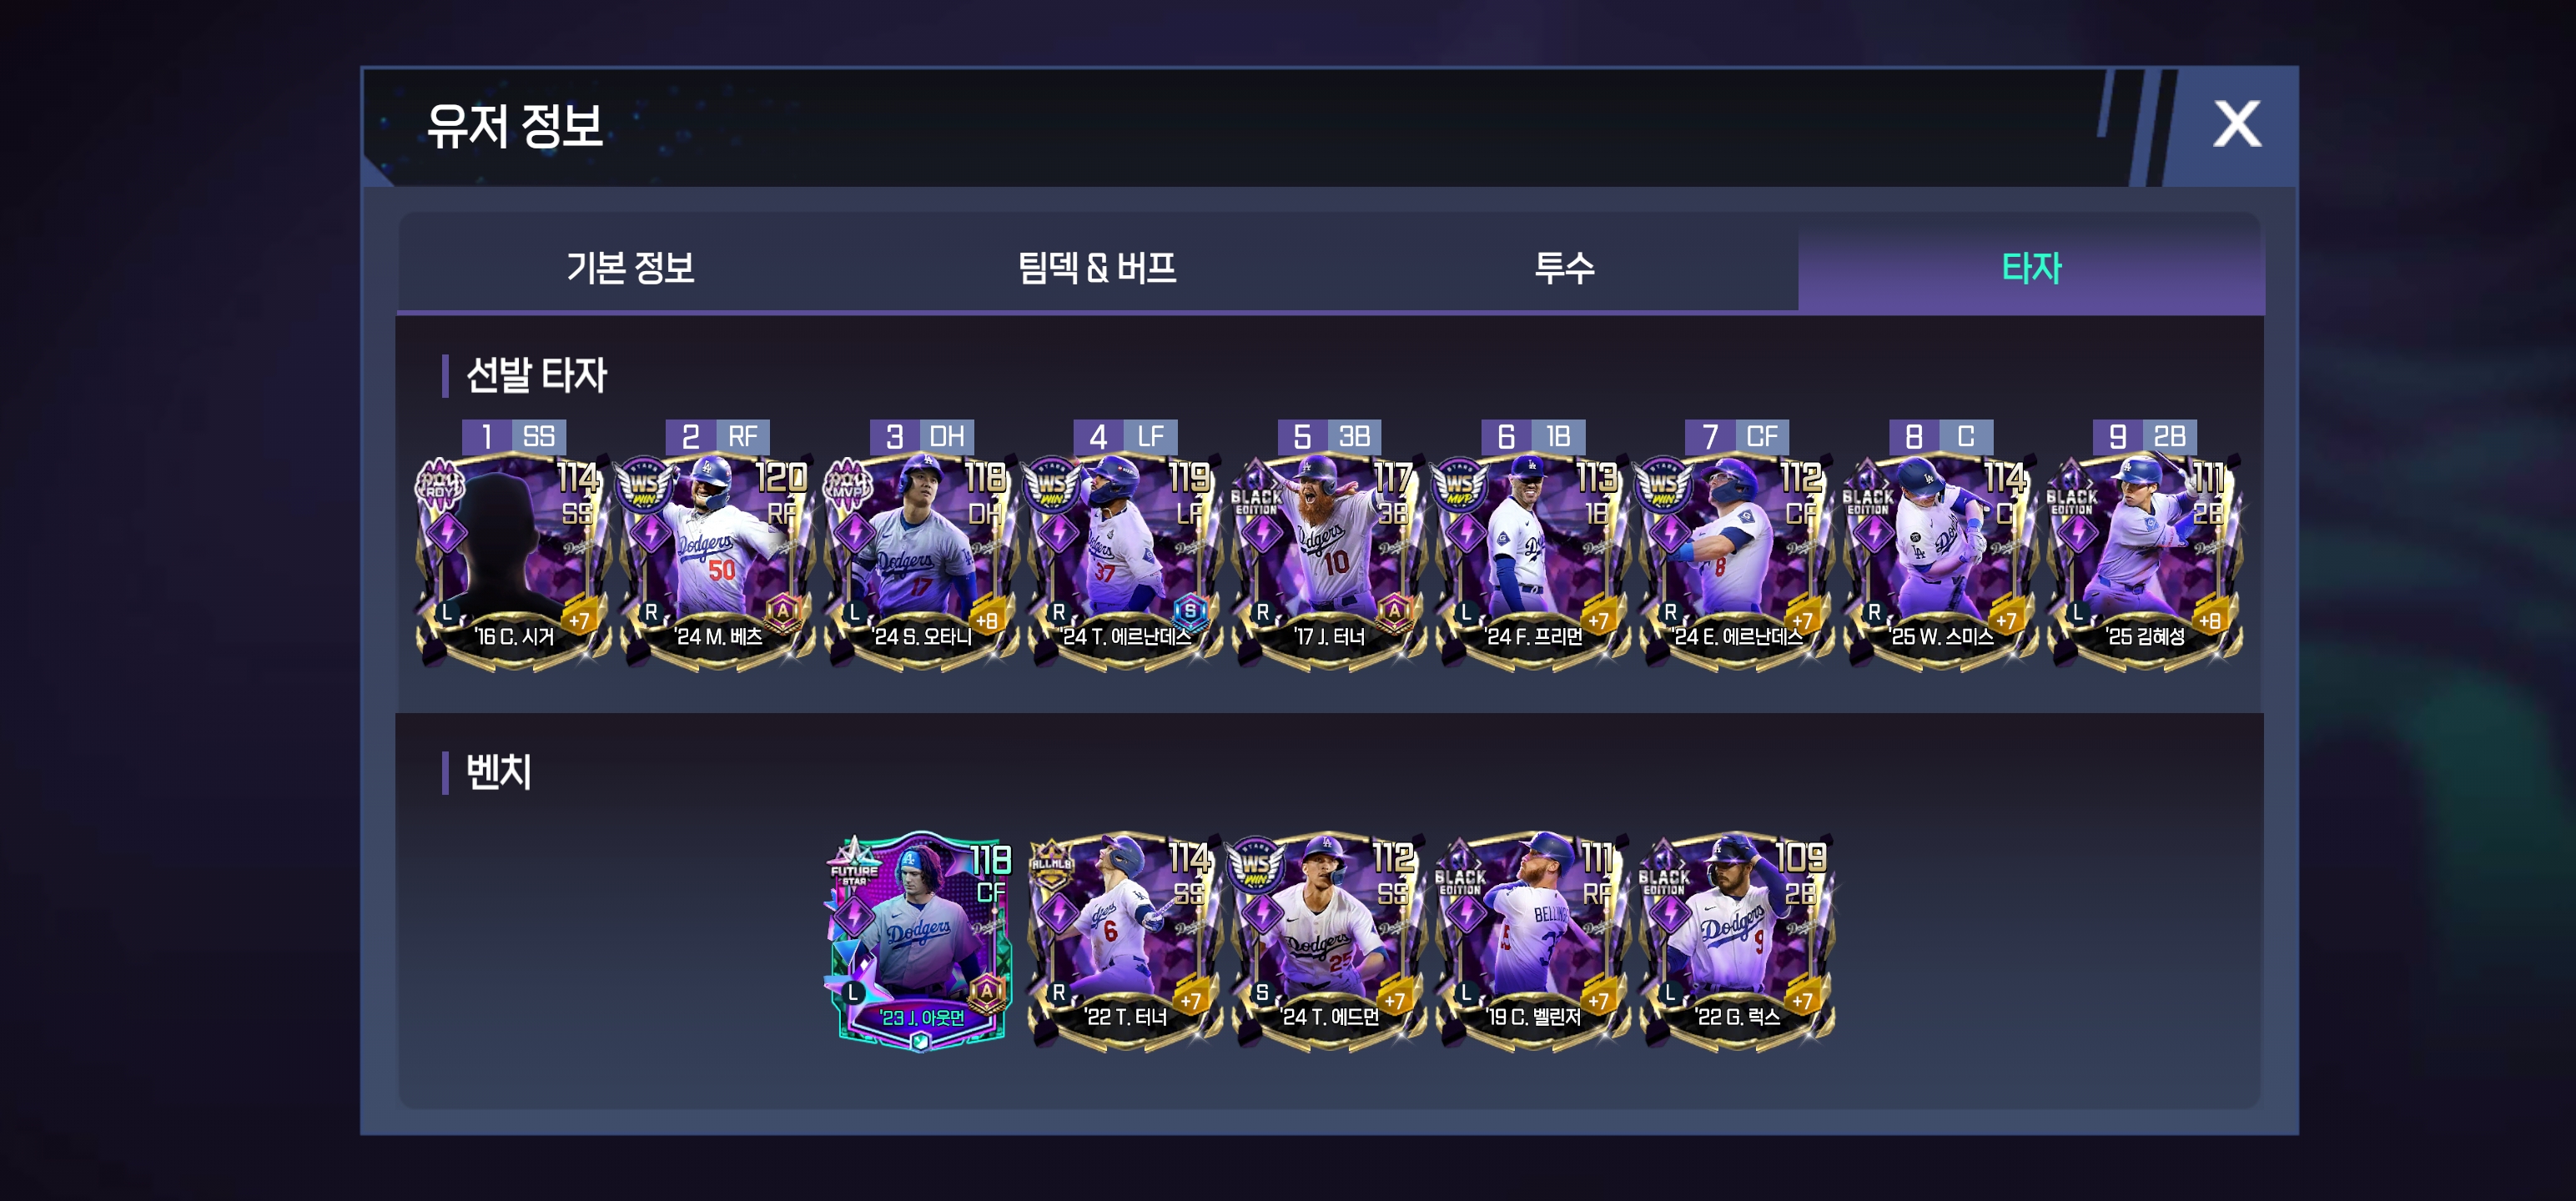Select the 타자 tab
Image resolution: width=2576 pixels, height=1201 pixels.
pyautogui.click(x=2031, y=267)
